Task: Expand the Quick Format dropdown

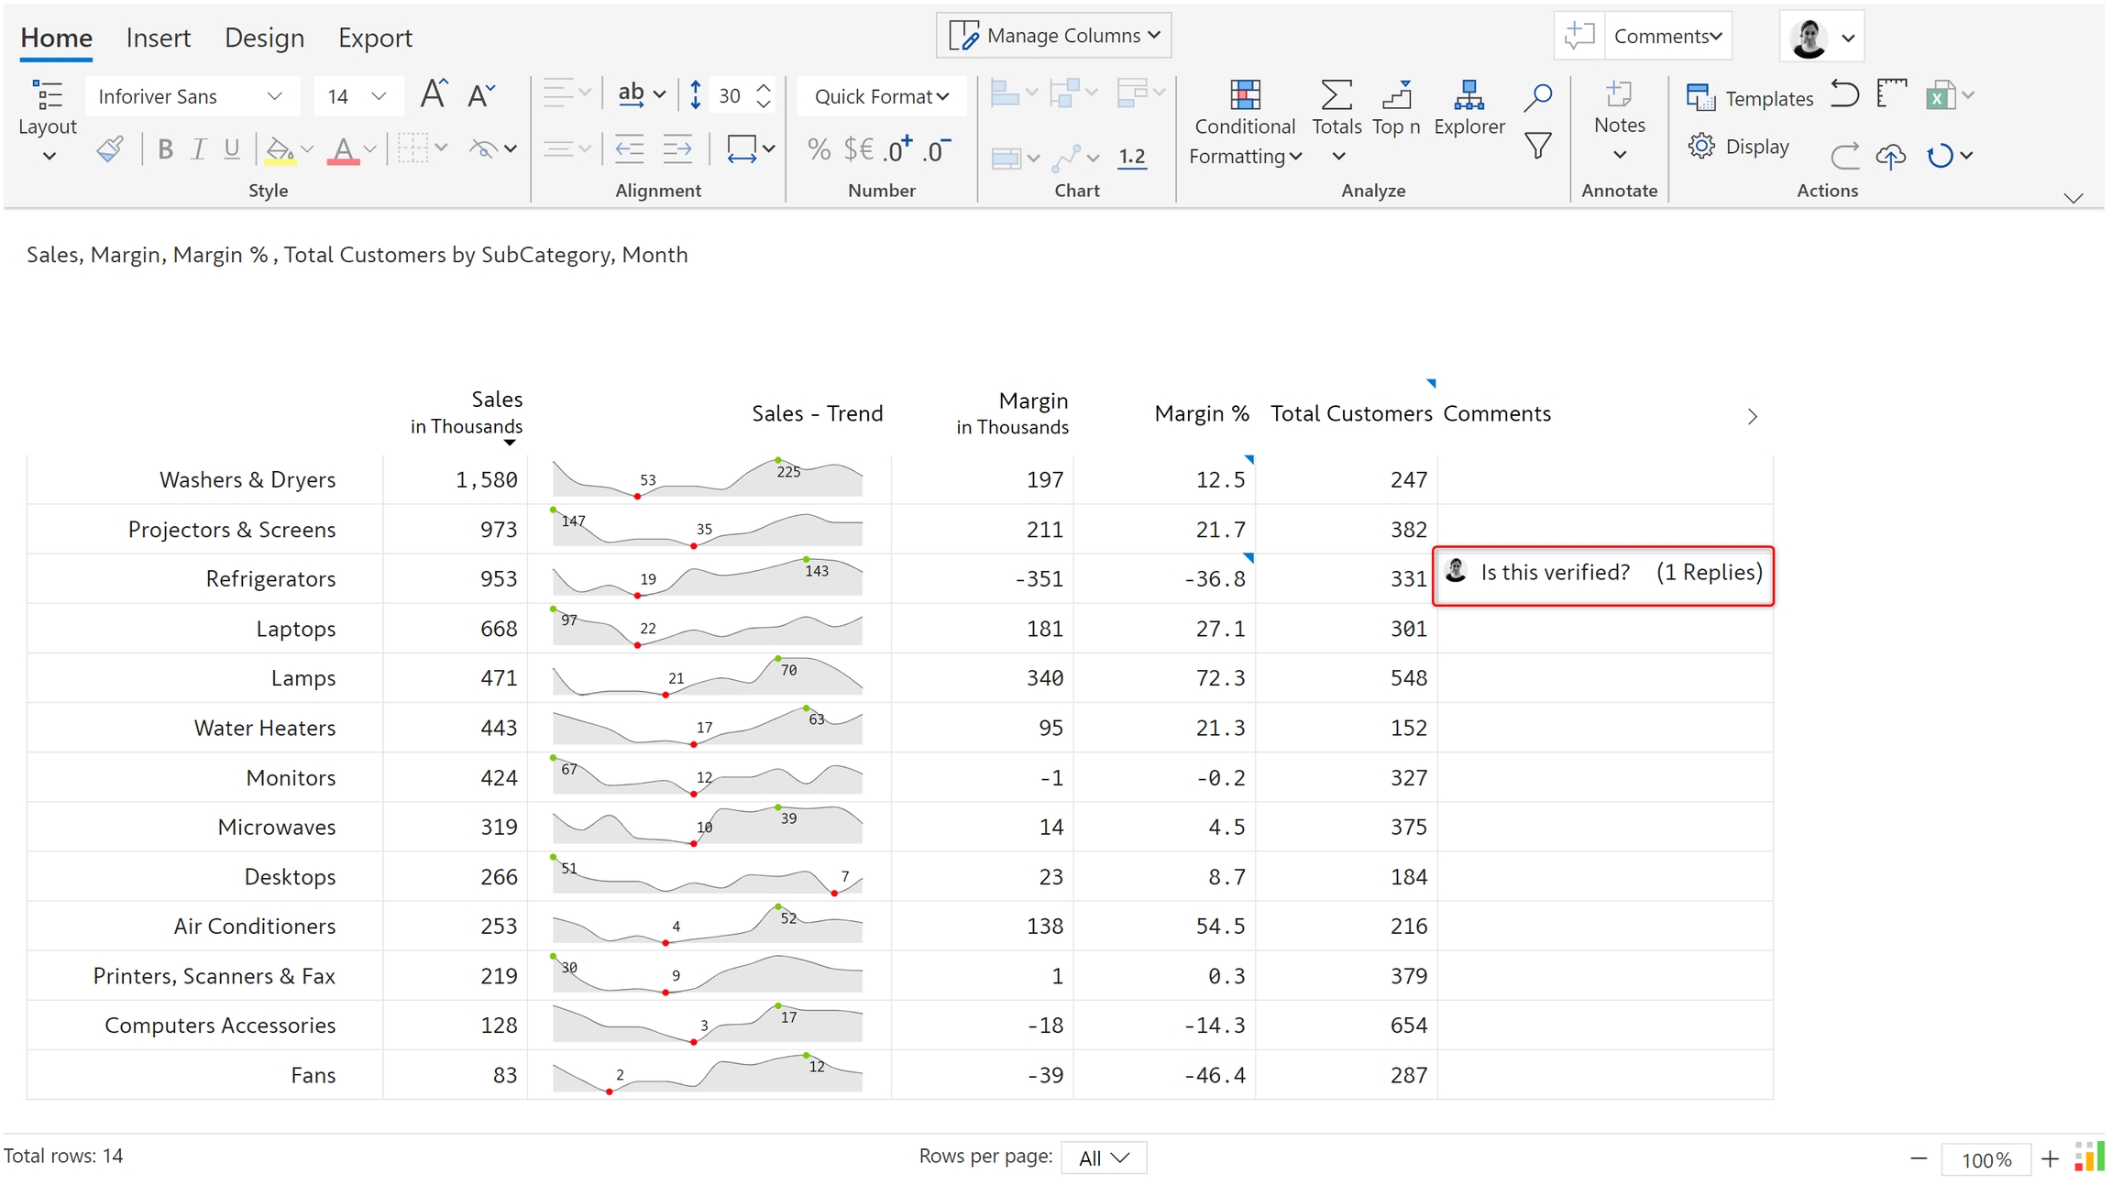Action: point(880,96)
